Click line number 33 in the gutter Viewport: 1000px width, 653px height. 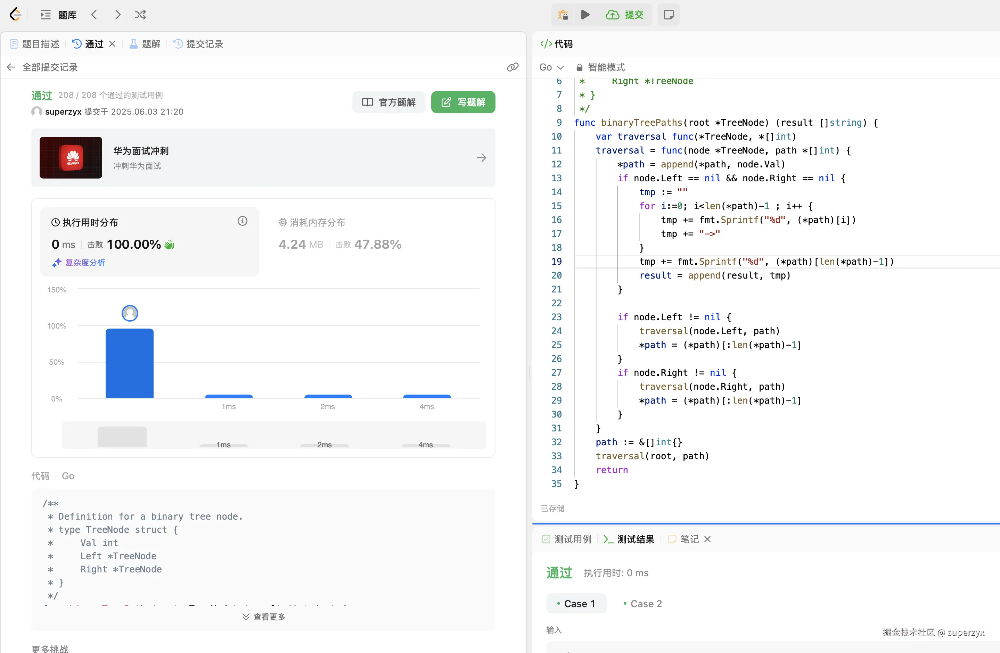click(x=556, y=456)
